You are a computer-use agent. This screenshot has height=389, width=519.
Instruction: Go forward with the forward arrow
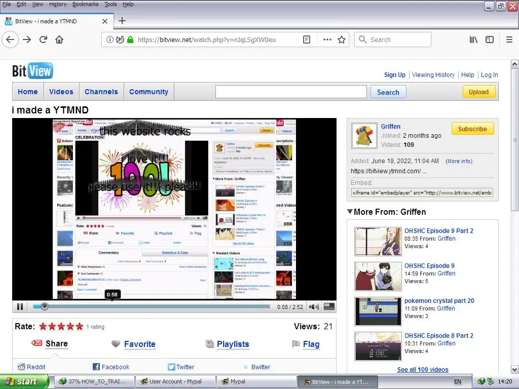(x=27, y=40)
